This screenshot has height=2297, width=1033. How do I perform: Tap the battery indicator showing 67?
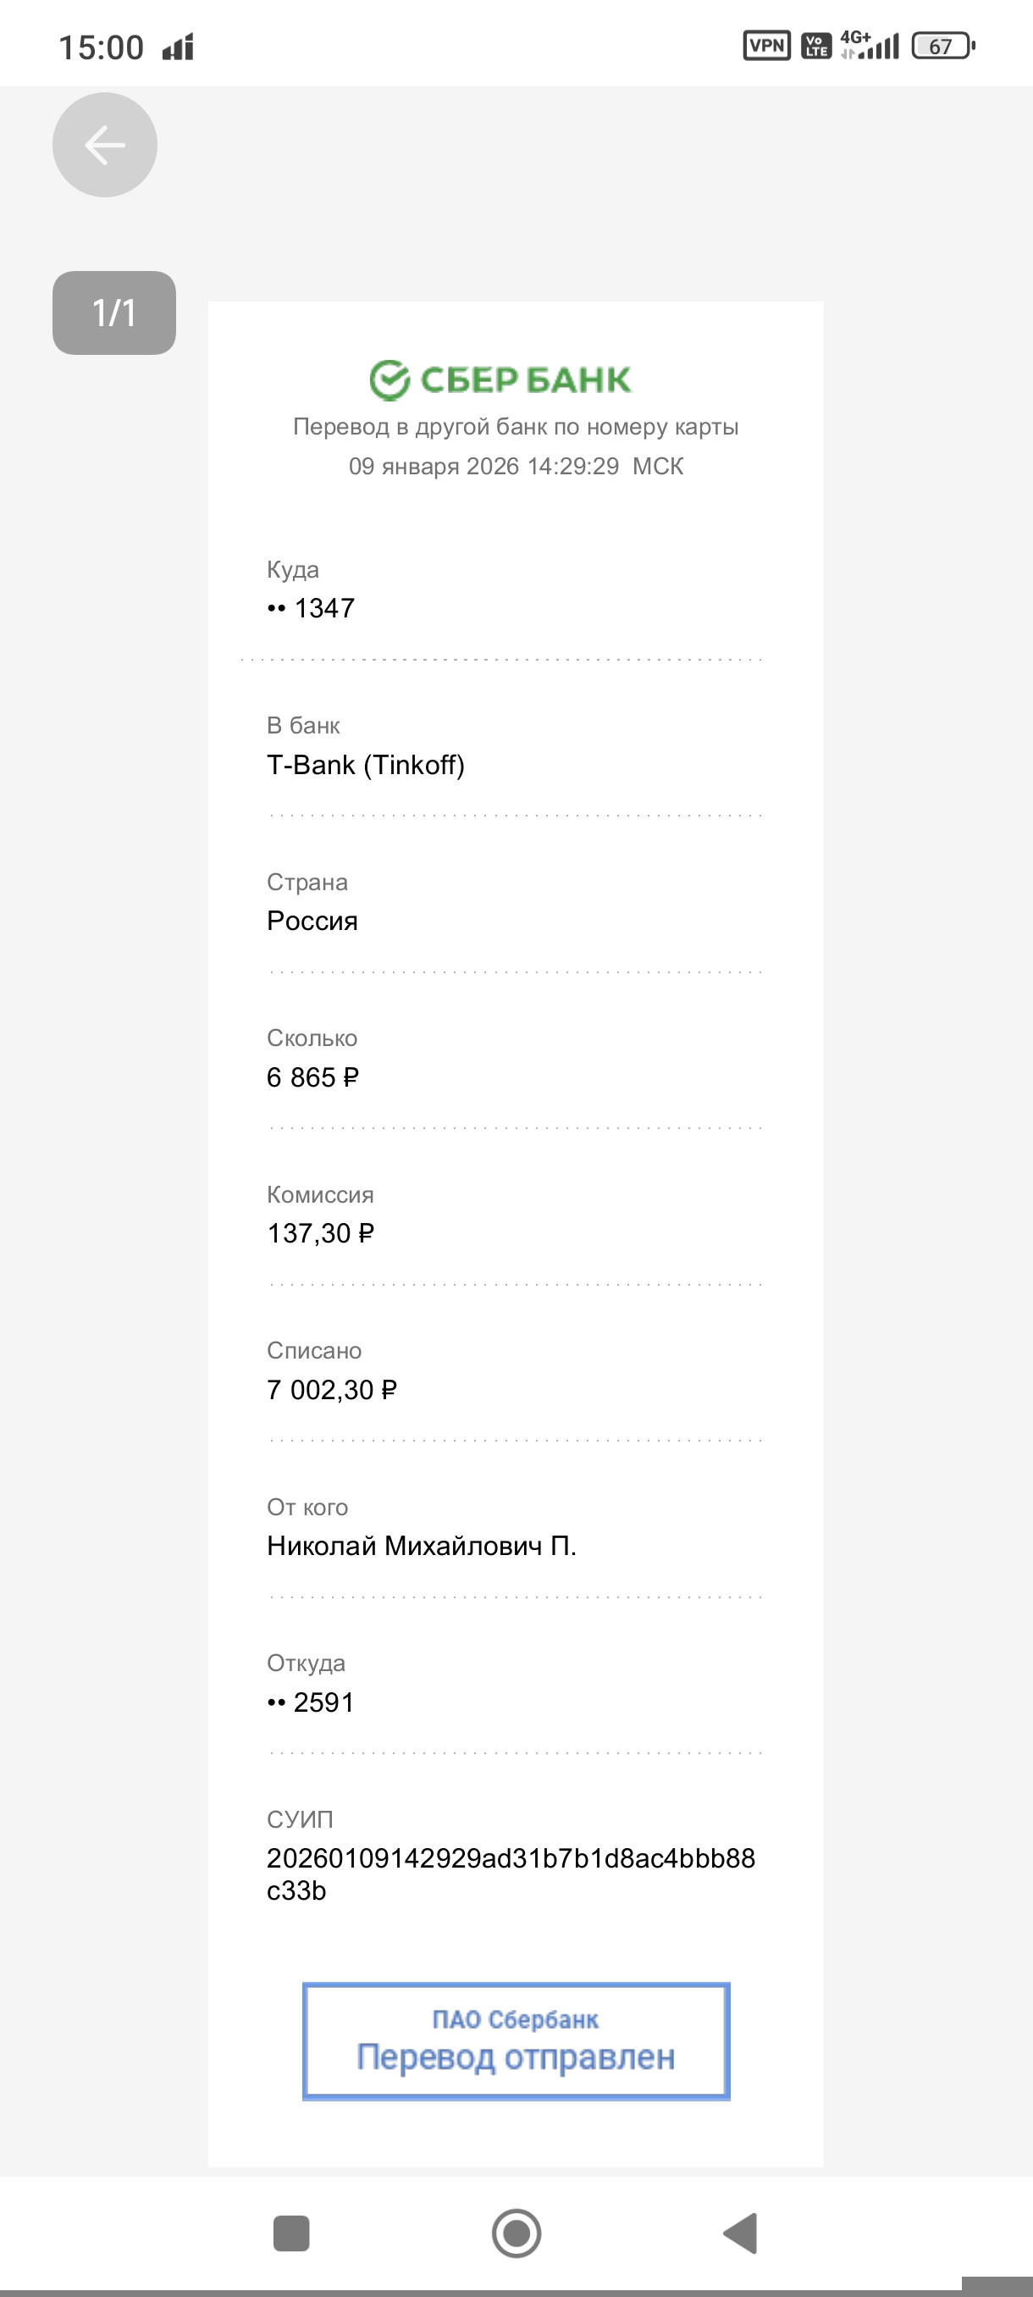944,46
